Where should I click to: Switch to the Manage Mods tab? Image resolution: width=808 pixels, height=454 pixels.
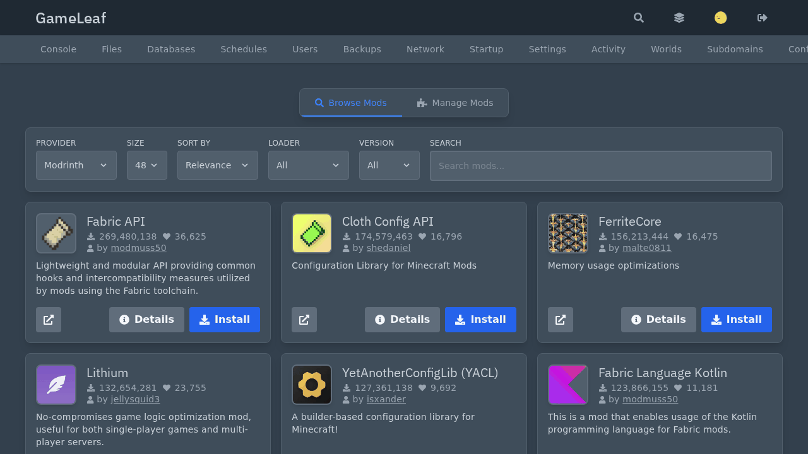coord(455,103)
